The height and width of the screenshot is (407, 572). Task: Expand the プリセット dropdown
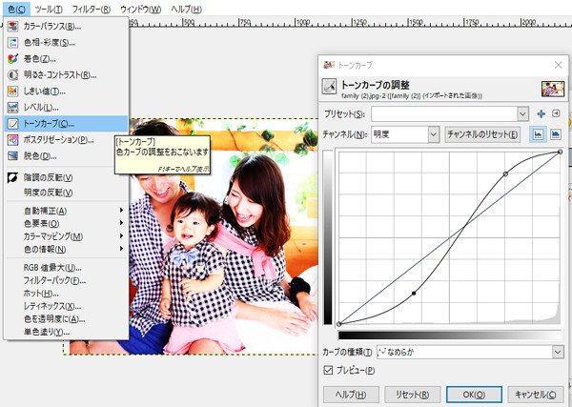[x=522, y=114]
